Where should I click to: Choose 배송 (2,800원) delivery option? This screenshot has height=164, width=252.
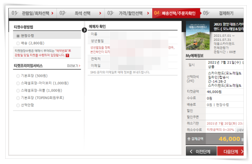point(18,43)
